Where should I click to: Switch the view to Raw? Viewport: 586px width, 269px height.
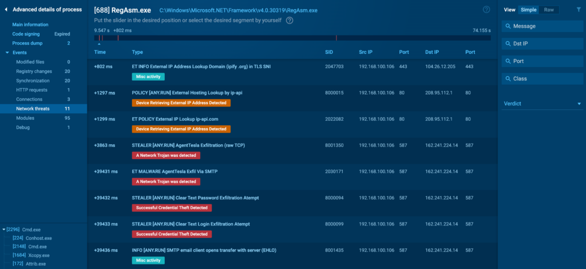pyautogui.click(x=549, y=10)
